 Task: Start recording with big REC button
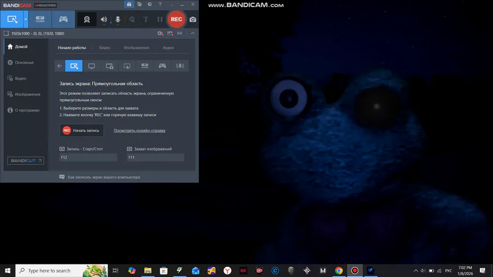(176, 19)
